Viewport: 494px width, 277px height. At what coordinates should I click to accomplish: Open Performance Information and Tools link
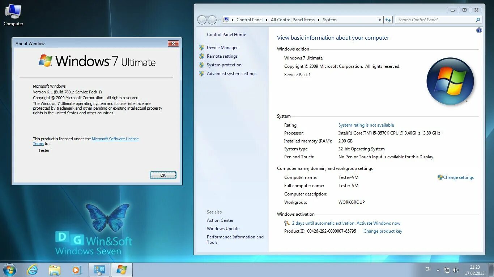point(235,239)
